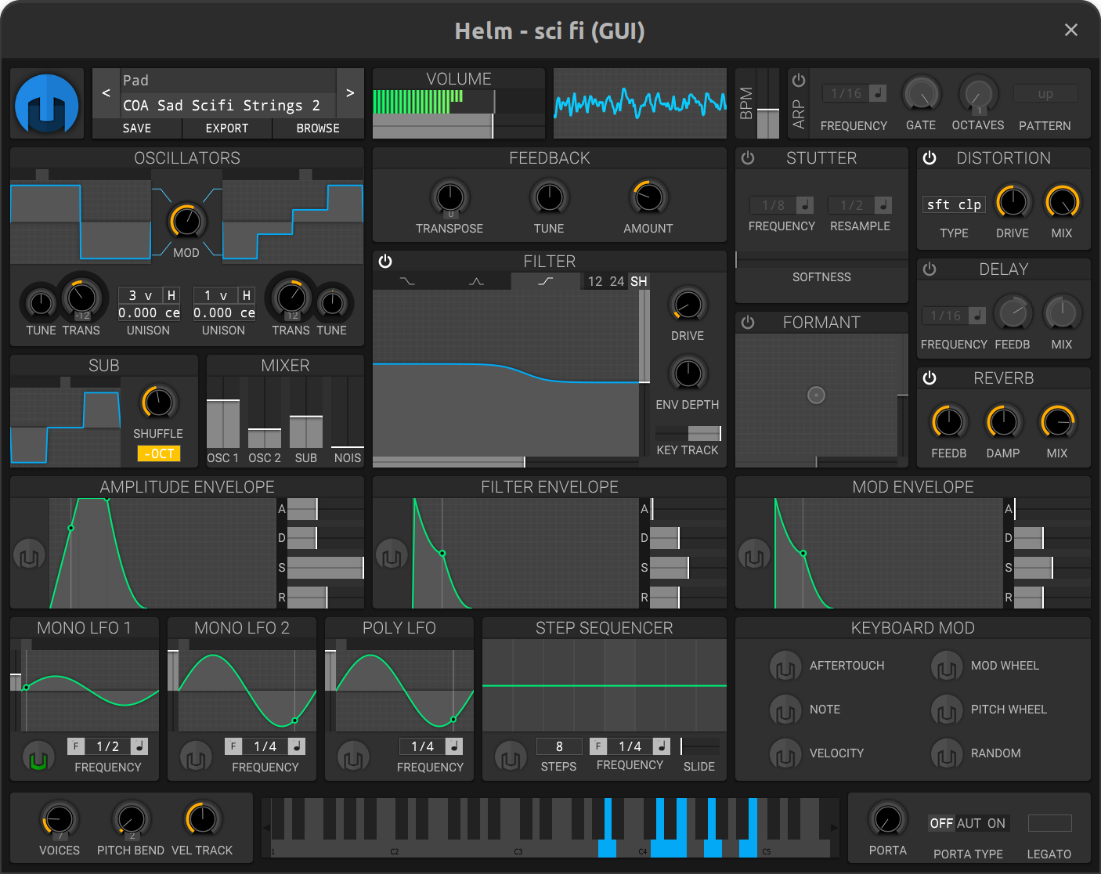
Task: Click the Step Sequencer modulation source icon
Action: [x=511, y=757]
